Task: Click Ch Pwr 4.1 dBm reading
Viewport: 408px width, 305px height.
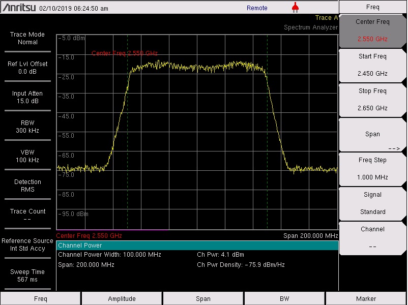Action: point(220,255)
